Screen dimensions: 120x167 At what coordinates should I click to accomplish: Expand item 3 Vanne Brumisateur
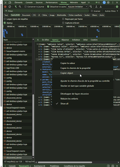point(39,54)
